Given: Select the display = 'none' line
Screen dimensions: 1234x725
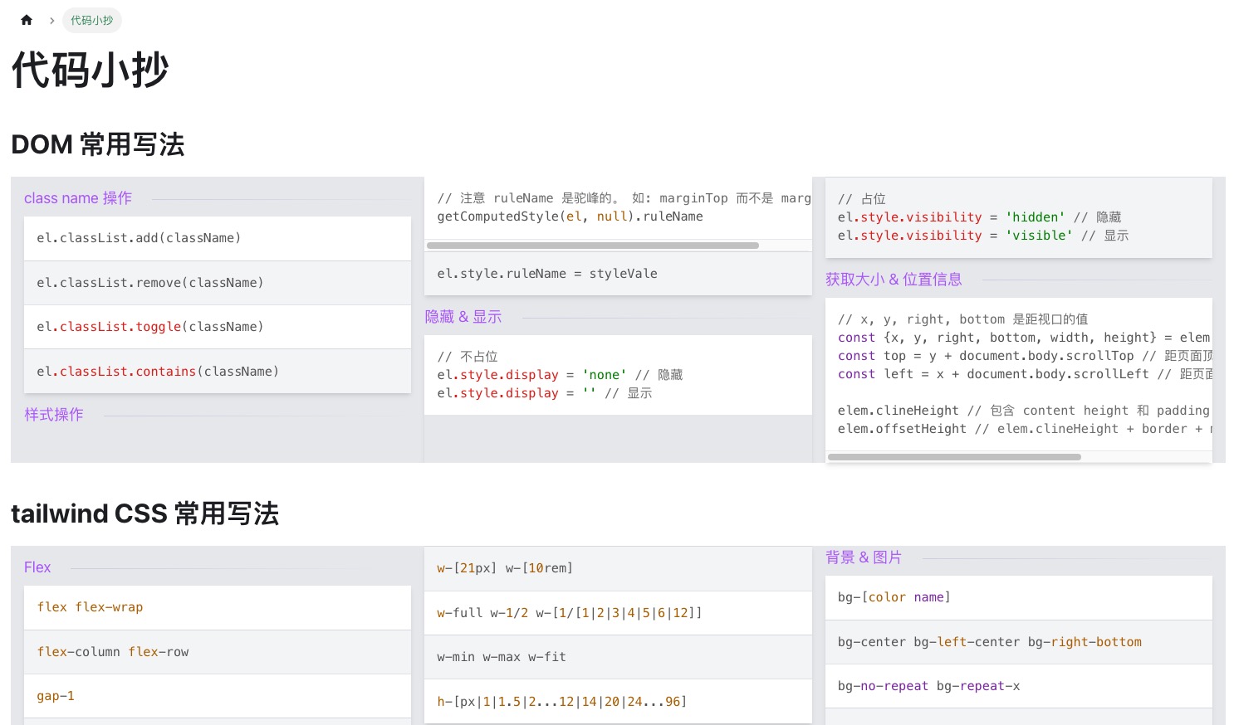Looking at the screenshot, I should (560, 375).
